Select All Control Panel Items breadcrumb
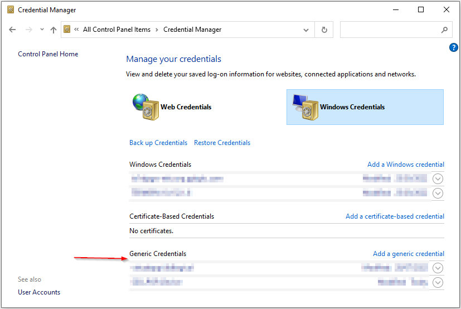The image size is (461, 309). pyautogui.click(x=117, y=30)
